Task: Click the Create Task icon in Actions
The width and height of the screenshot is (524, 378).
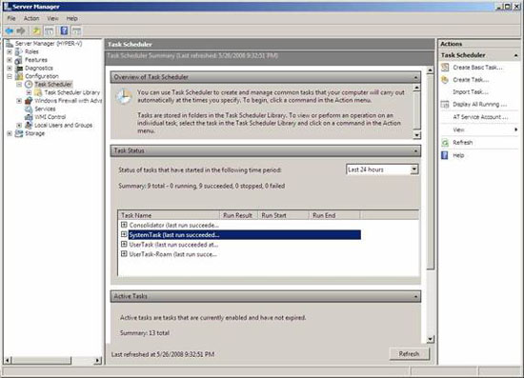Action: (445, 80)
